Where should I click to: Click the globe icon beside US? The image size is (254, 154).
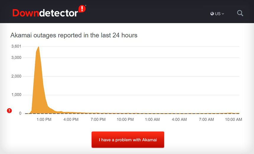point(212,14)
